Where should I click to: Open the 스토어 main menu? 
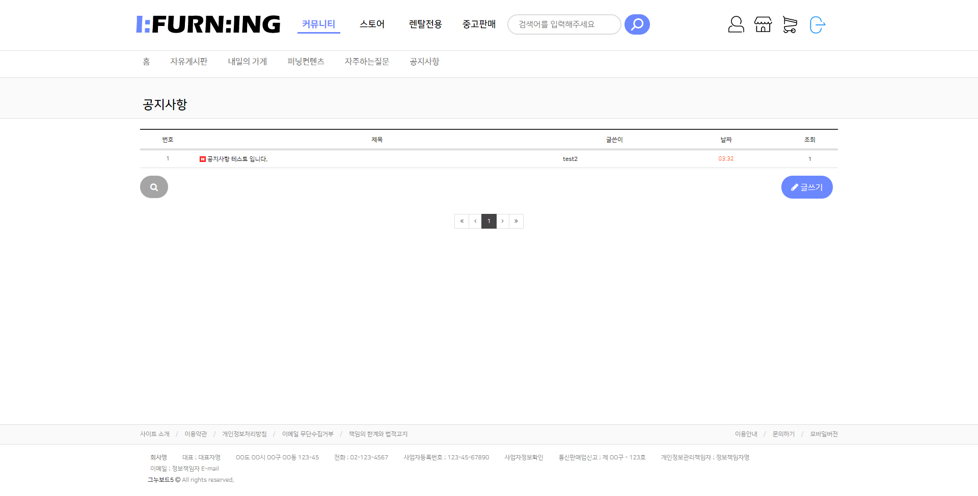372,24
